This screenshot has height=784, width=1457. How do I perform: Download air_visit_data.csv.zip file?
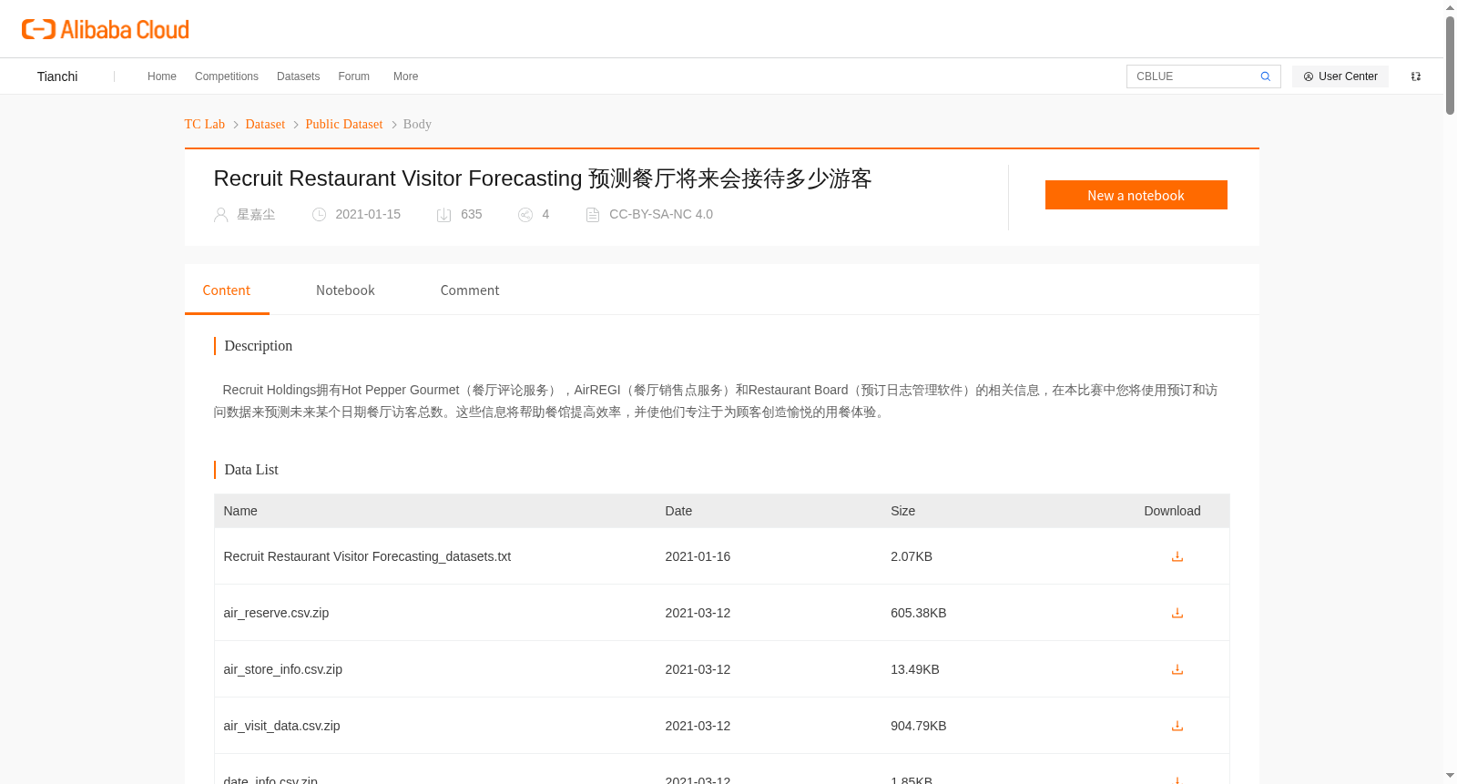[1177, 726]
